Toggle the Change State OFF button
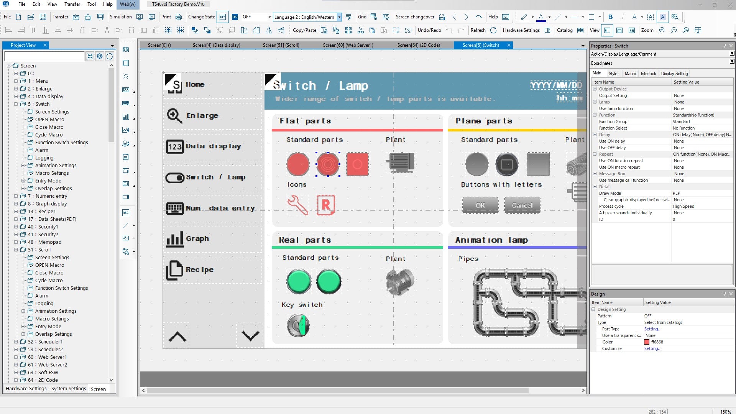The width and height of the screenshot is (736, 414). [222, 17]
